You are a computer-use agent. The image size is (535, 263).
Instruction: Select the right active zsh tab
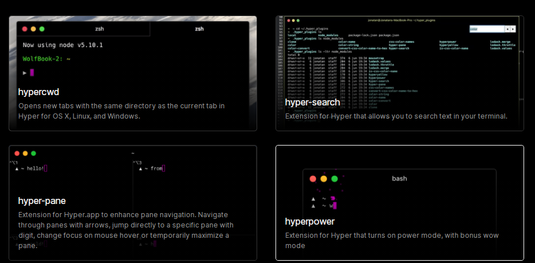(199, 29)
